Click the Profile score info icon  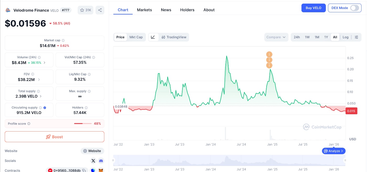(29, 124)
